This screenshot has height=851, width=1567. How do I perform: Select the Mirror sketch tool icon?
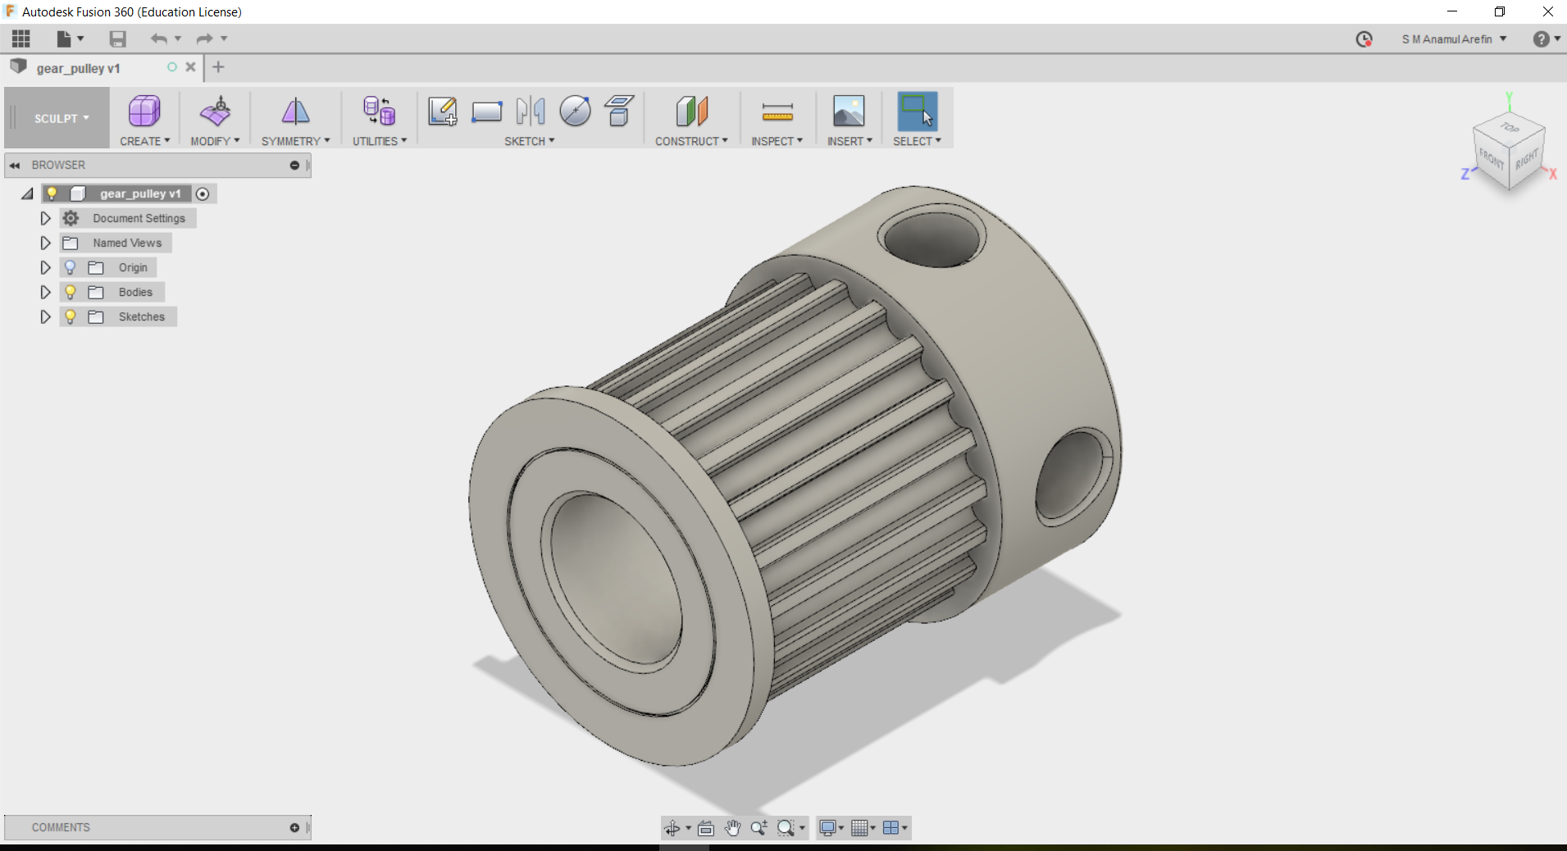[x=531, y=111]
